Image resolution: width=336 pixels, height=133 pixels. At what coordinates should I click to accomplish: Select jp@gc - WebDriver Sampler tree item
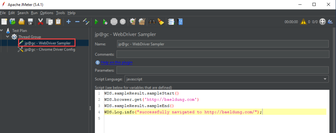tap(47, 43)
